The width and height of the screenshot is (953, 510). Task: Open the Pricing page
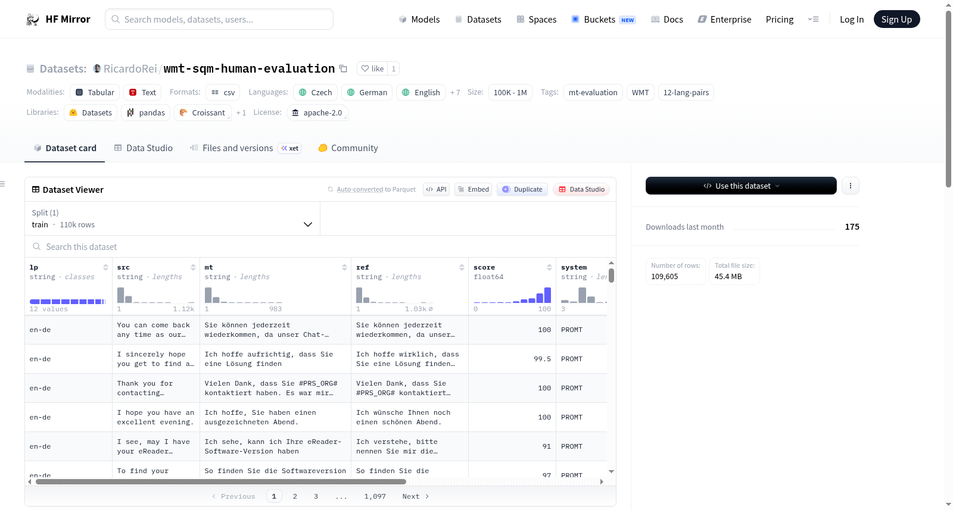coord(780,20)
